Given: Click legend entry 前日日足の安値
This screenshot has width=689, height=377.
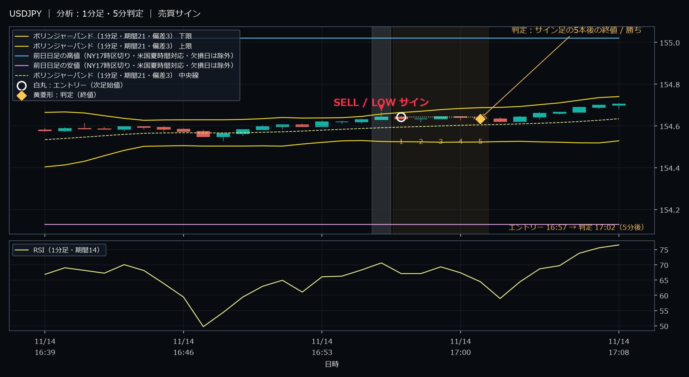Looking at the screenshot, I should click(x=133, y=66).
